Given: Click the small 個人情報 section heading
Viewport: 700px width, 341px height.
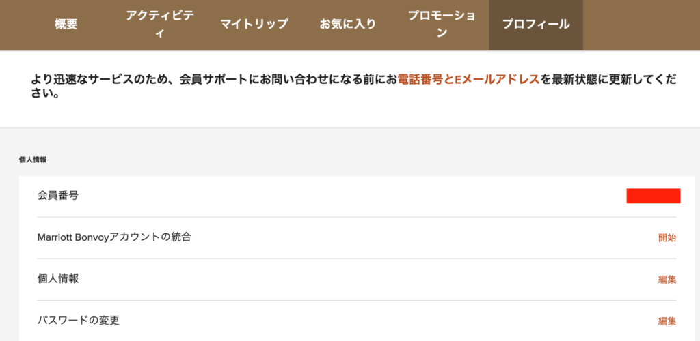Looking at the screenshot, I should coord(33,160).
